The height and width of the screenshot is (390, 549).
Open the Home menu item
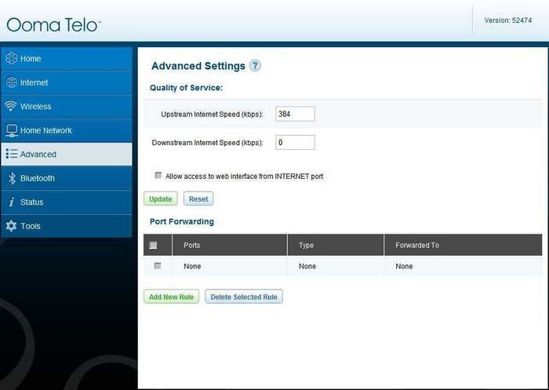click(x=67, y=59)
